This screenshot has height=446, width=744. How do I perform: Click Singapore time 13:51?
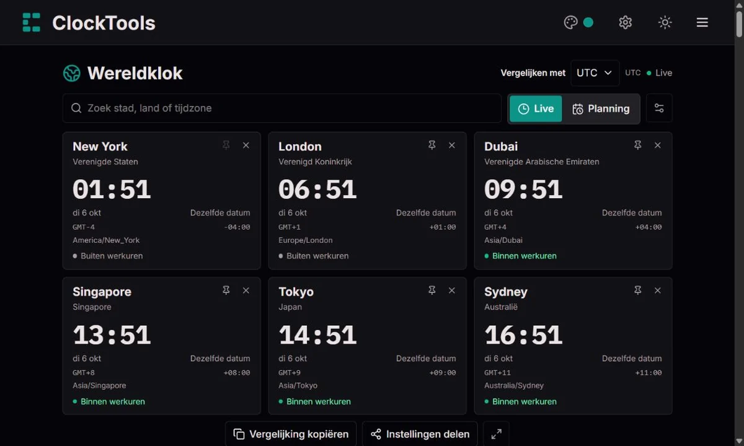click(x=112, y=335)
